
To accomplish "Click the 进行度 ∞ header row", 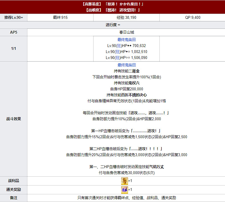I will pyautogui.click(x=112, y=25).
